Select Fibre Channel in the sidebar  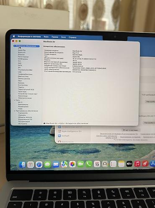23,57
